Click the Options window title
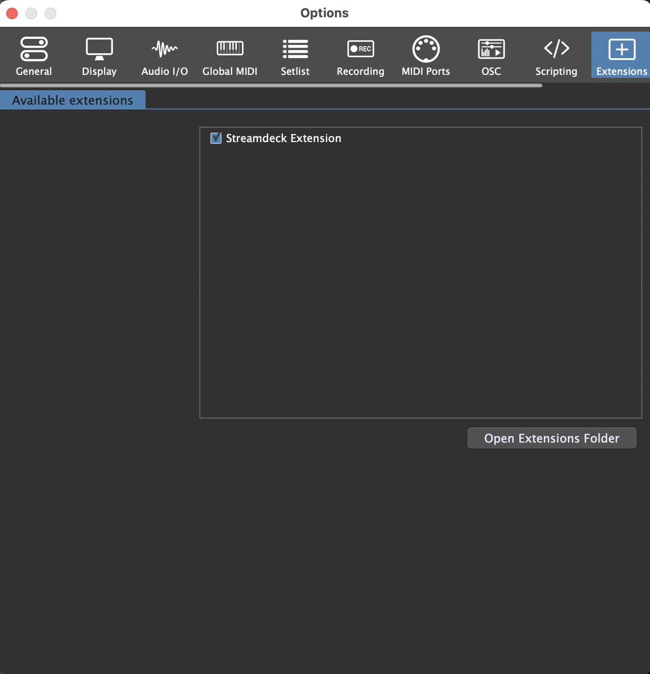The width and height of the screenshot is (650, 674). 324,13
